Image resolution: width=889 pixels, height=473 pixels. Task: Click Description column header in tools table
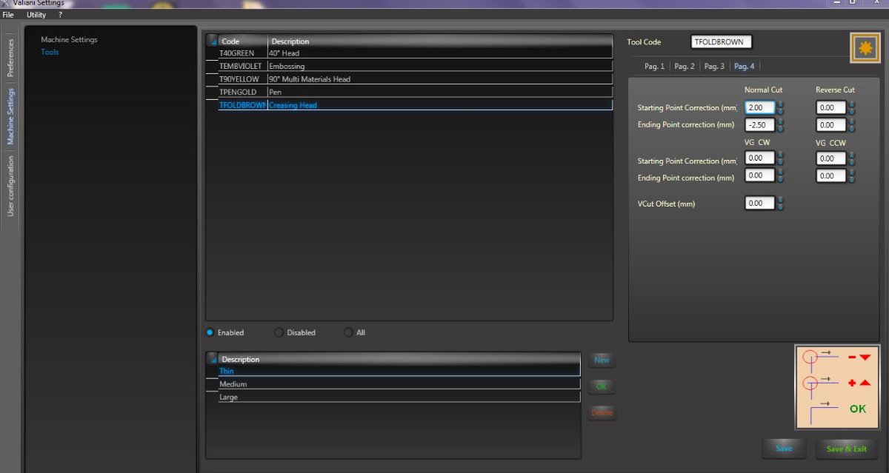[441, 41]
